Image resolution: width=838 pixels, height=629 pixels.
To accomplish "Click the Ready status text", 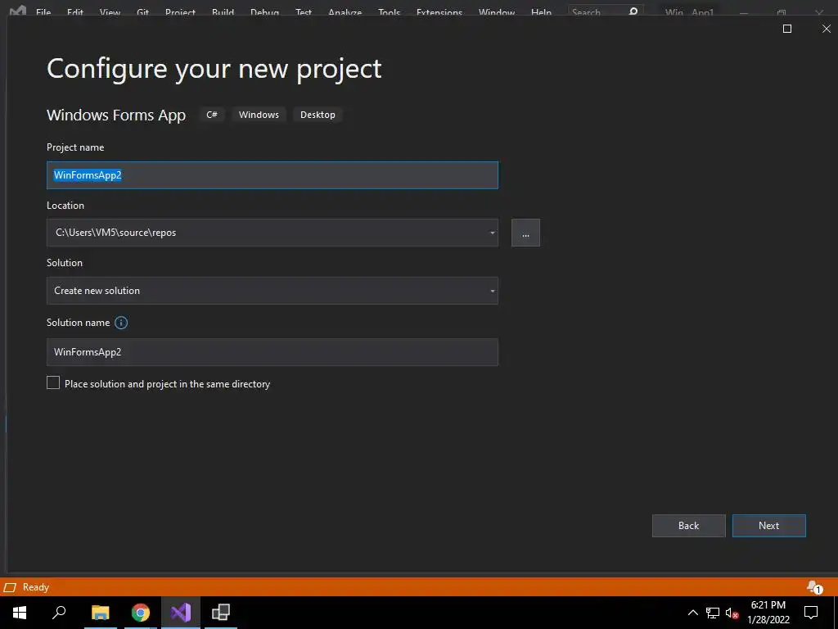I will pos(36,587).
